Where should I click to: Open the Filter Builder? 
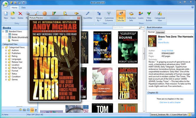pos(149,16)
